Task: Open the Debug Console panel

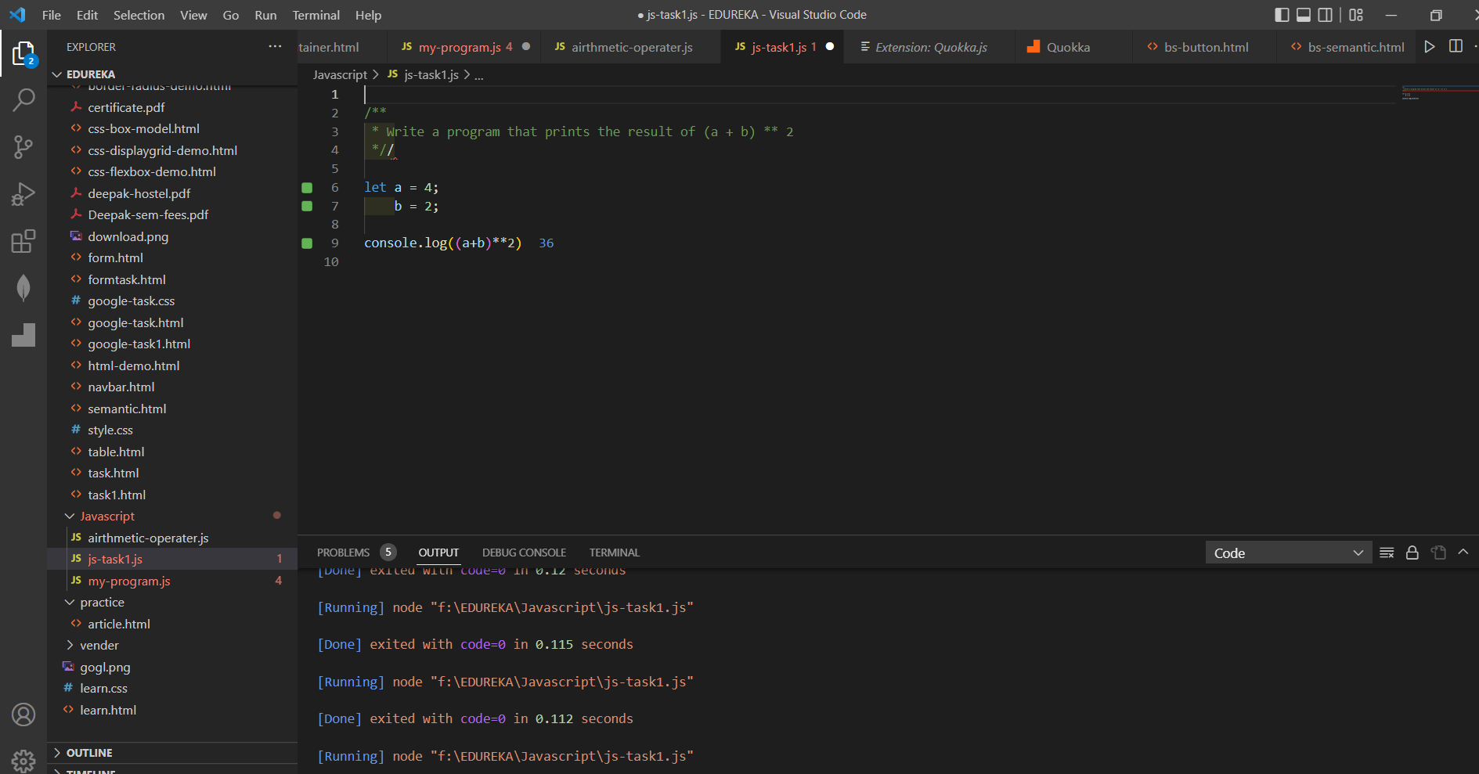Action: point(524,553)
